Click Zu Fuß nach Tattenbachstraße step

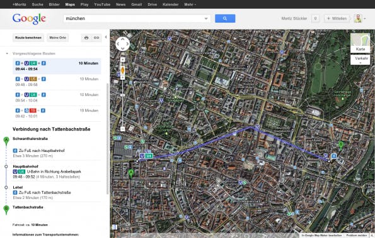[x=45, y=193]
